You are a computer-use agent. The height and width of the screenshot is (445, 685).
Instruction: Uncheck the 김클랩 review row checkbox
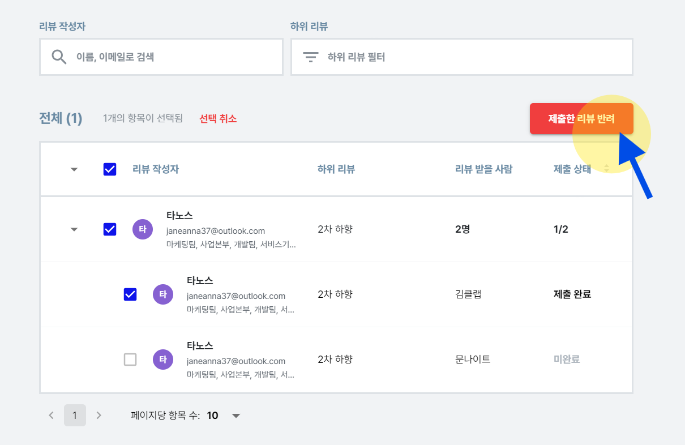coord(130,294)
